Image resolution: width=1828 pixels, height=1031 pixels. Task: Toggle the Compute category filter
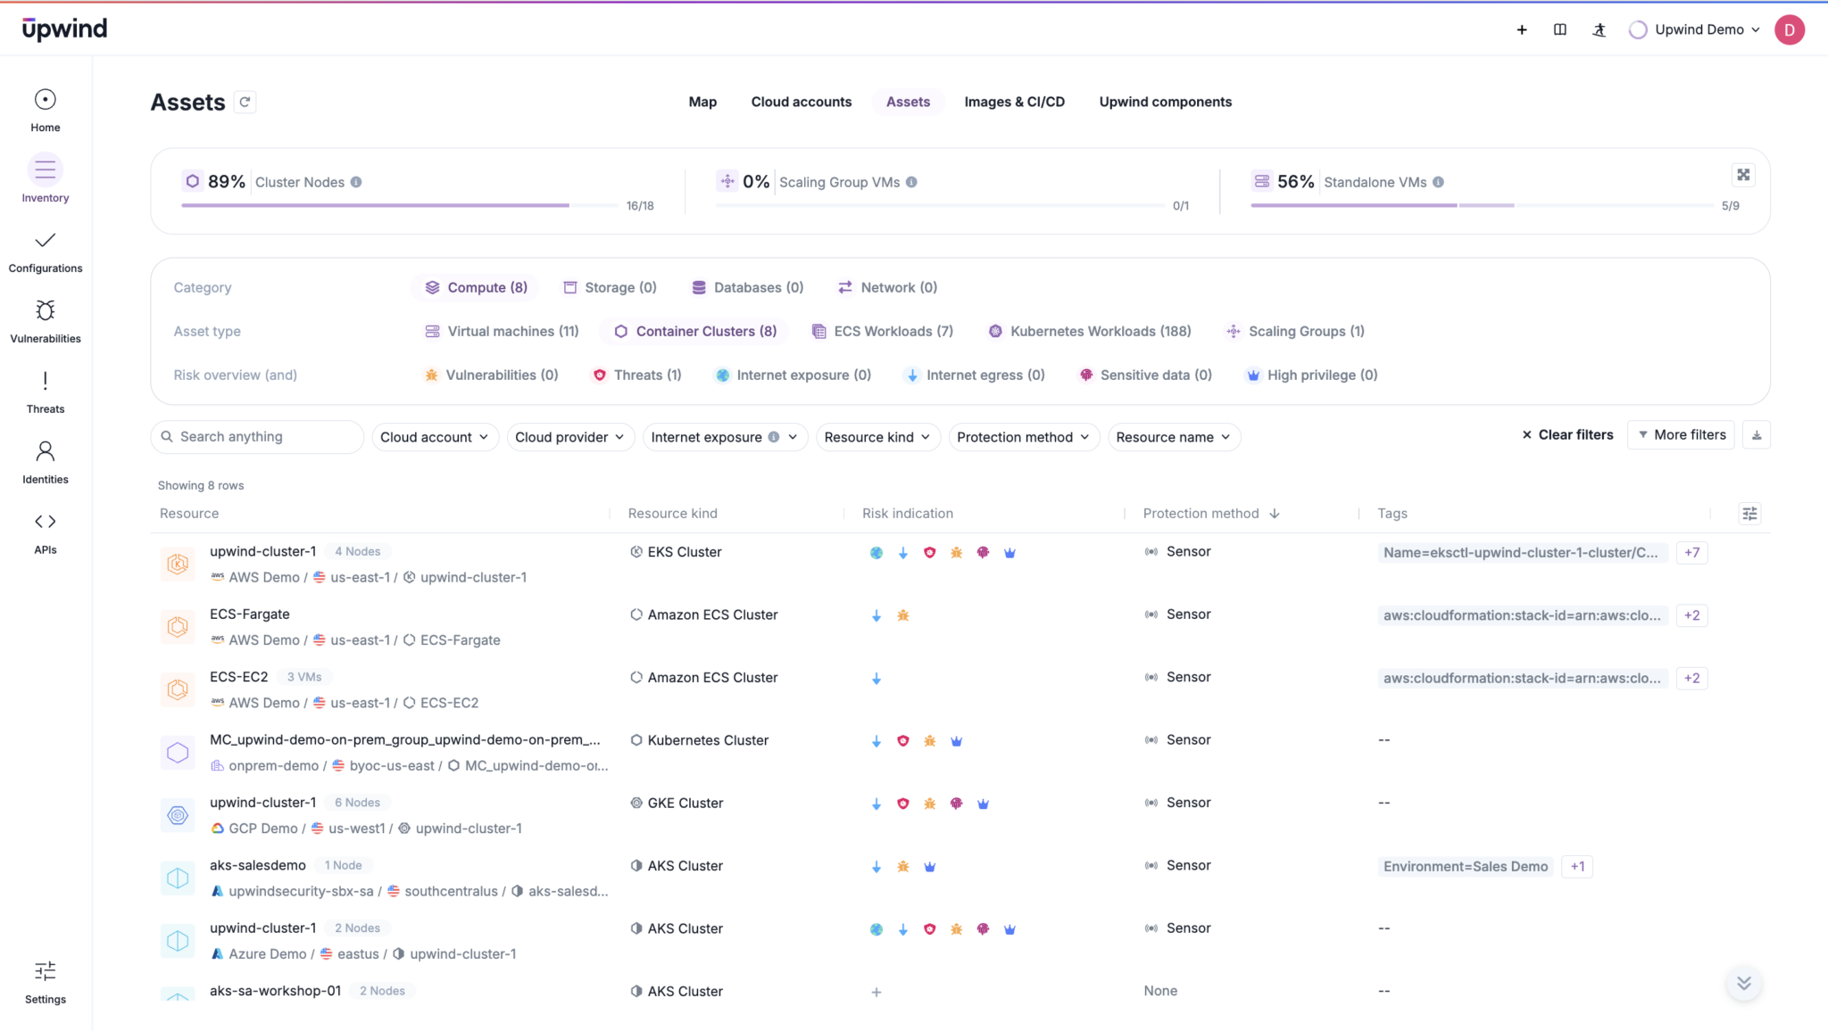(475, 286)
